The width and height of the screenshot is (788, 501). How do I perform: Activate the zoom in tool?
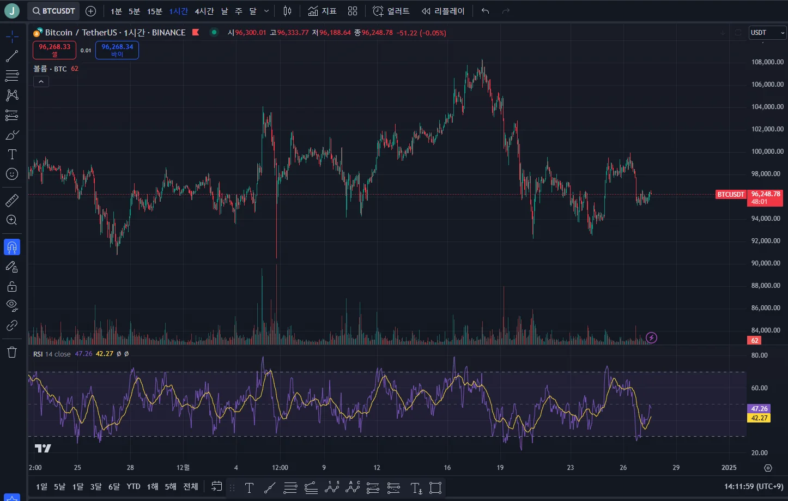pyautogui.click(x=12, y=220)
